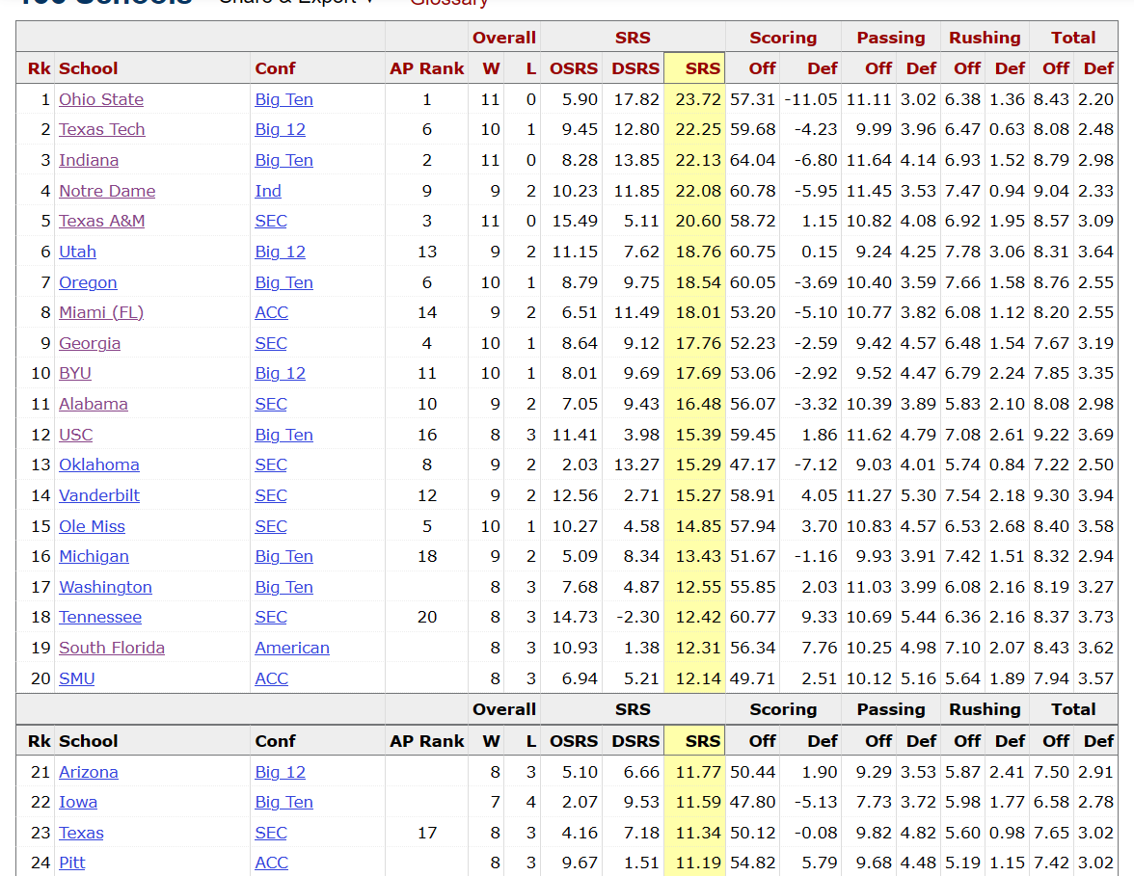
Task: Click Utah's SRS value 18.76
Action: pos(698,252)
